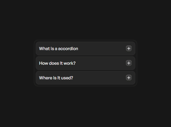Click the "How does it work?" question text
The height and width of the screenshot is (127, 171).
(x=57, y=63)
